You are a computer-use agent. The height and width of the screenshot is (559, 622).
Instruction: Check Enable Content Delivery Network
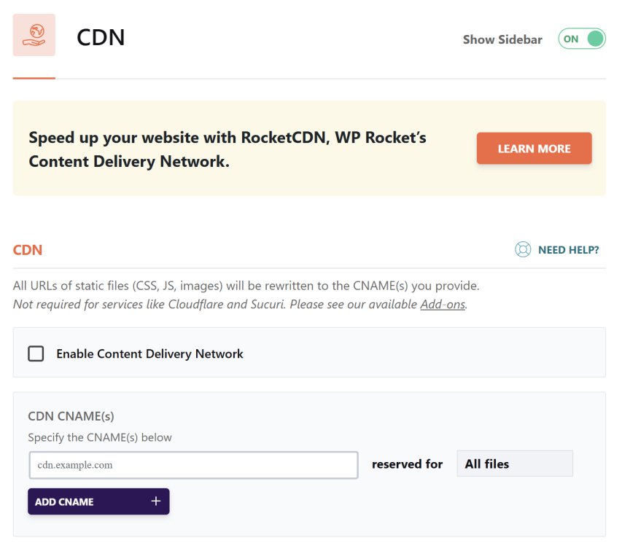[x=36, y=353]
